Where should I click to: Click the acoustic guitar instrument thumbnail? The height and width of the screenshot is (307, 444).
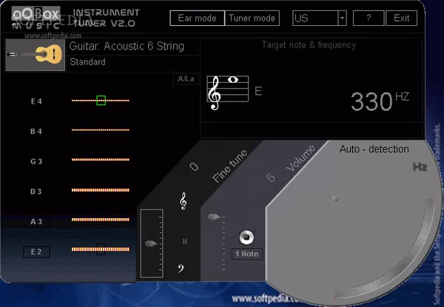[35, 55]
